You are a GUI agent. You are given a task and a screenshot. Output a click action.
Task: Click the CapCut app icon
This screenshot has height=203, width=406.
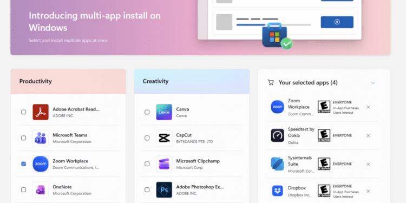pos(164,137)
